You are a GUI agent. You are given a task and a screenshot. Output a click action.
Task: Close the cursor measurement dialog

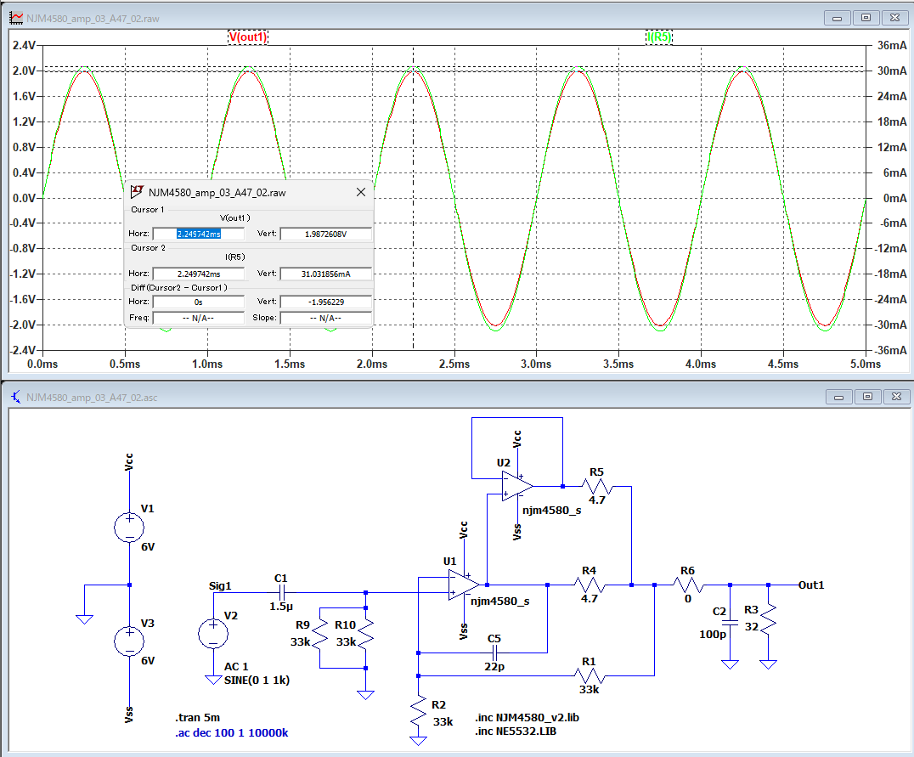360,193
